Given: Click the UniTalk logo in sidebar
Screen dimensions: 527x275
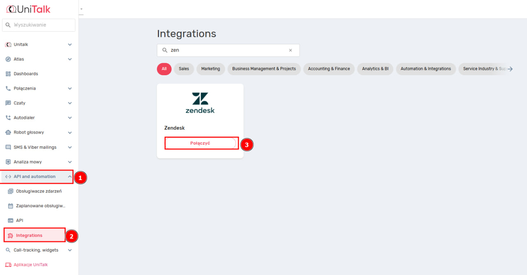Looking at the screenshot, I should pos(28,9).
